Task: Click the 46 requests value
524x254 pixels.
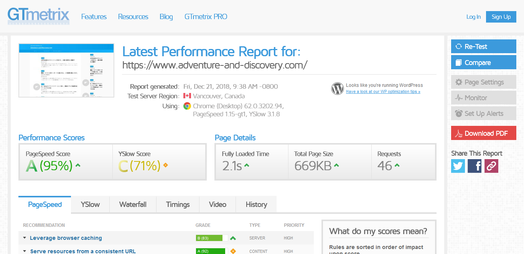Action: tap(385, 166)
